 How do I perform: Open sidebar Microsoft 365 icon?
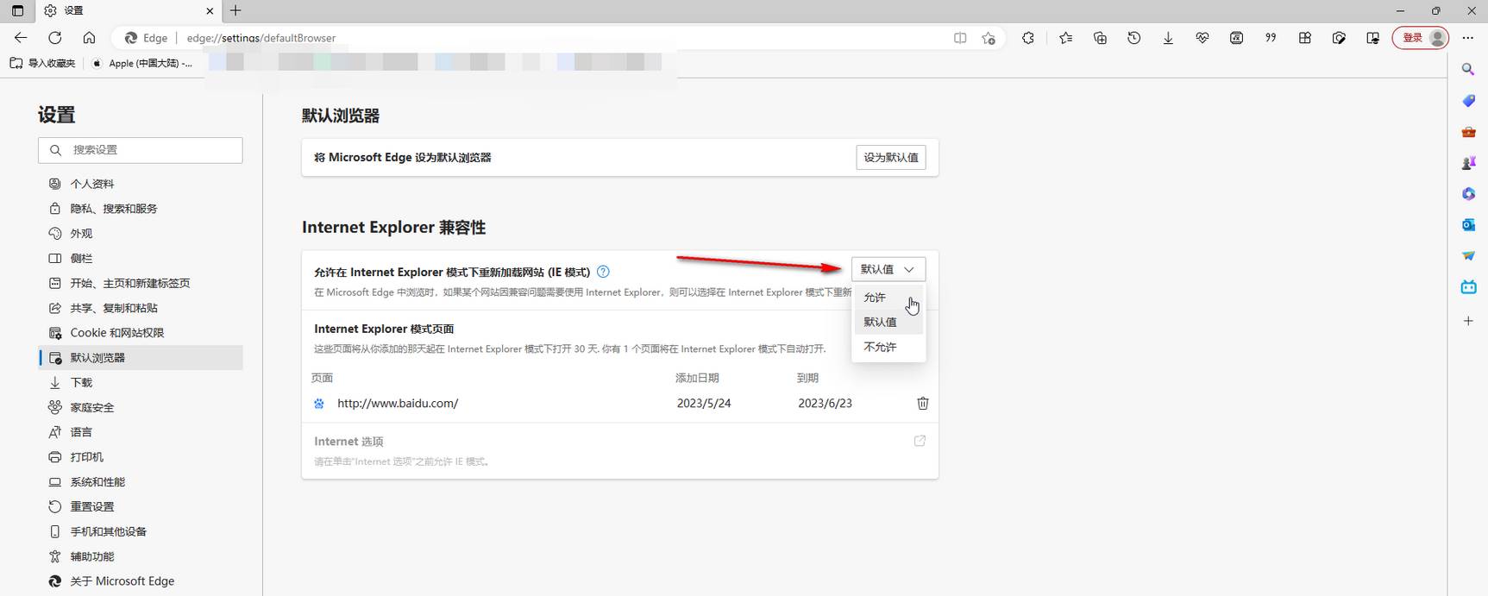pos(1468,194)
